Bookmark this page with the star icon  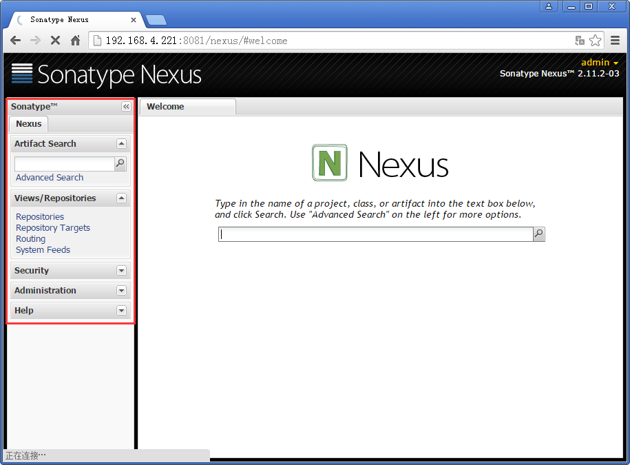595,41
